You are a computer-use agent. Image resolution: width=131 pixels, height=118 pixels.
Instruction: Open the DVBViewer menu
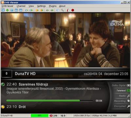(8, 6)
